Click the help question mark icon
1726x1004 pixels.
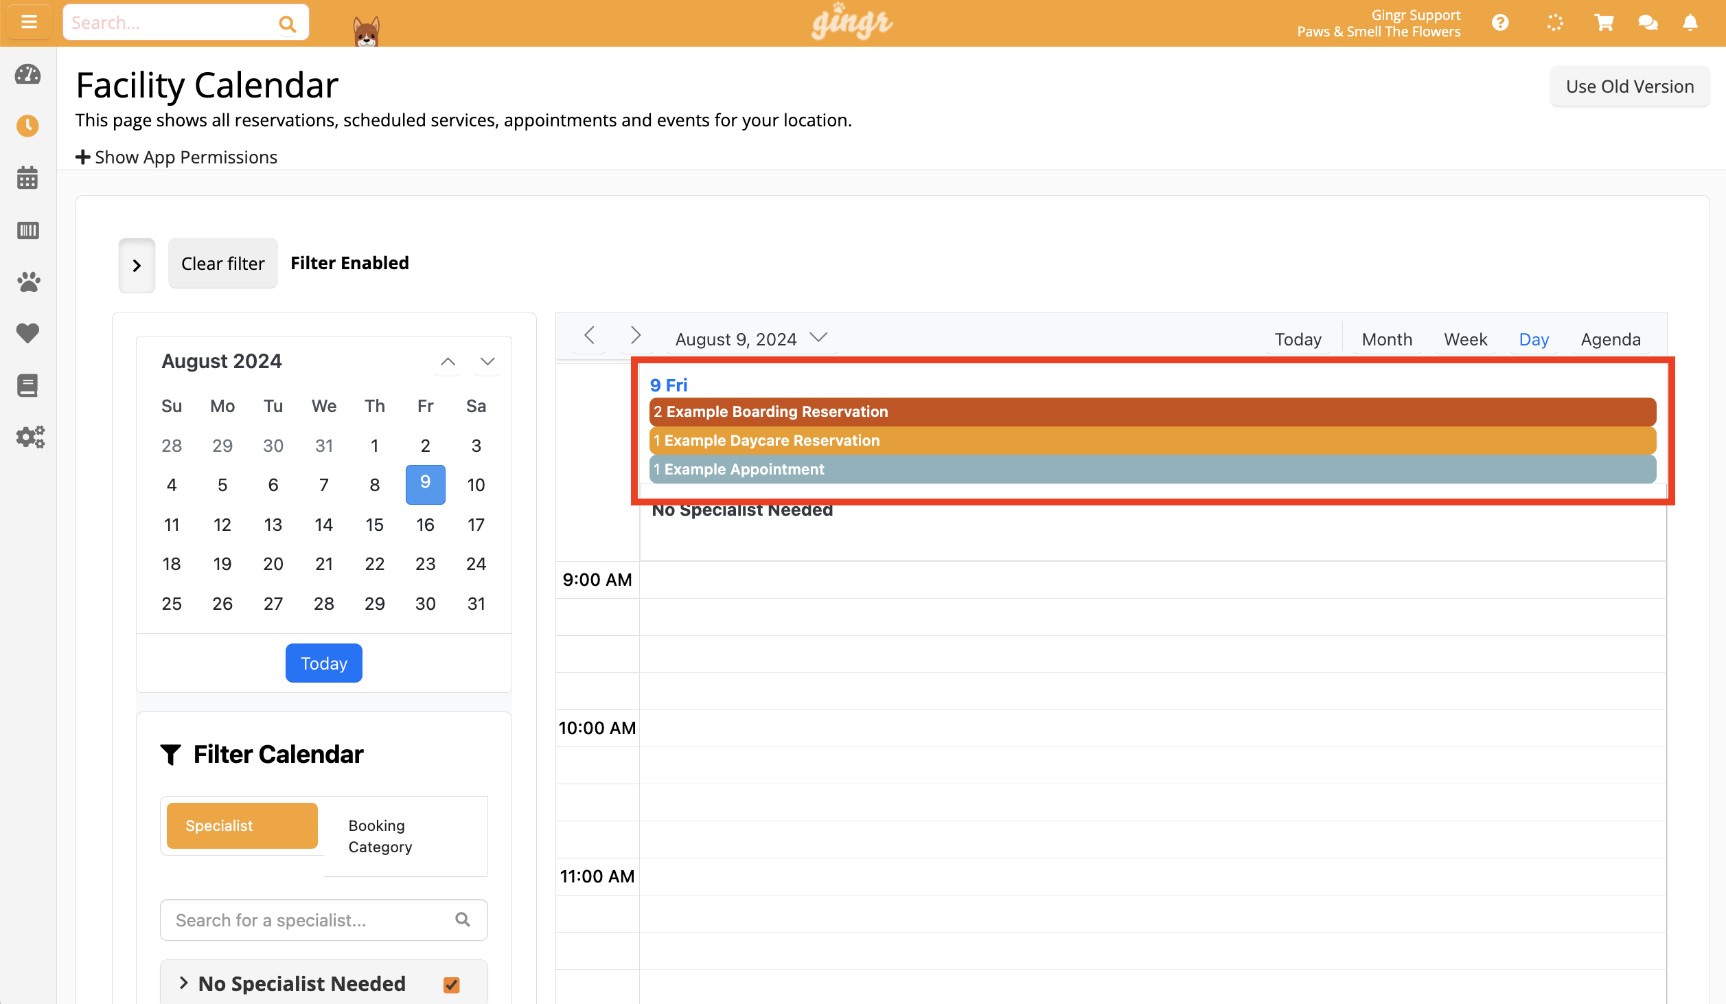coord(1500,23)
